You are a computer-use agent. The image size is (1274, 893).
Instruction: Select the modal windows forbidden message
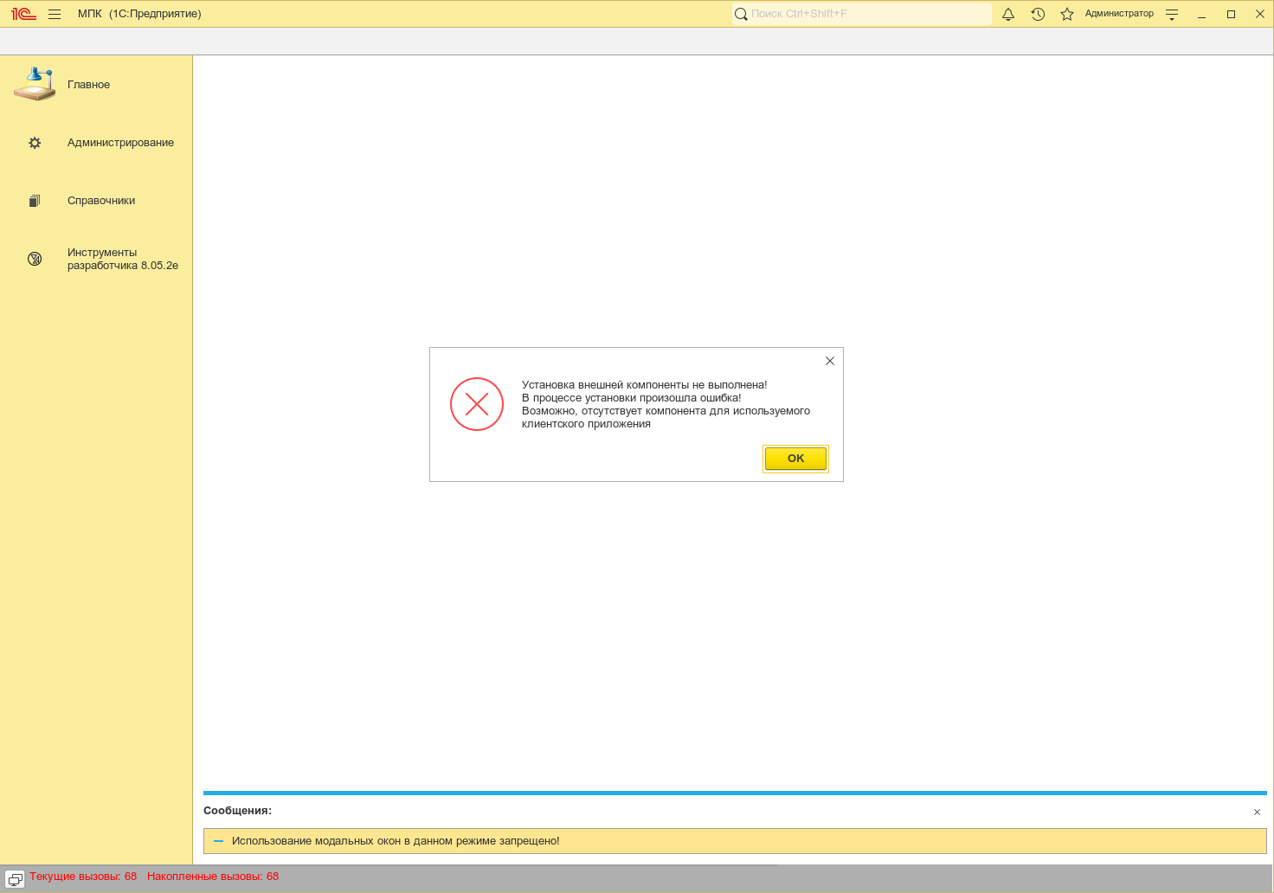point(396,841)
